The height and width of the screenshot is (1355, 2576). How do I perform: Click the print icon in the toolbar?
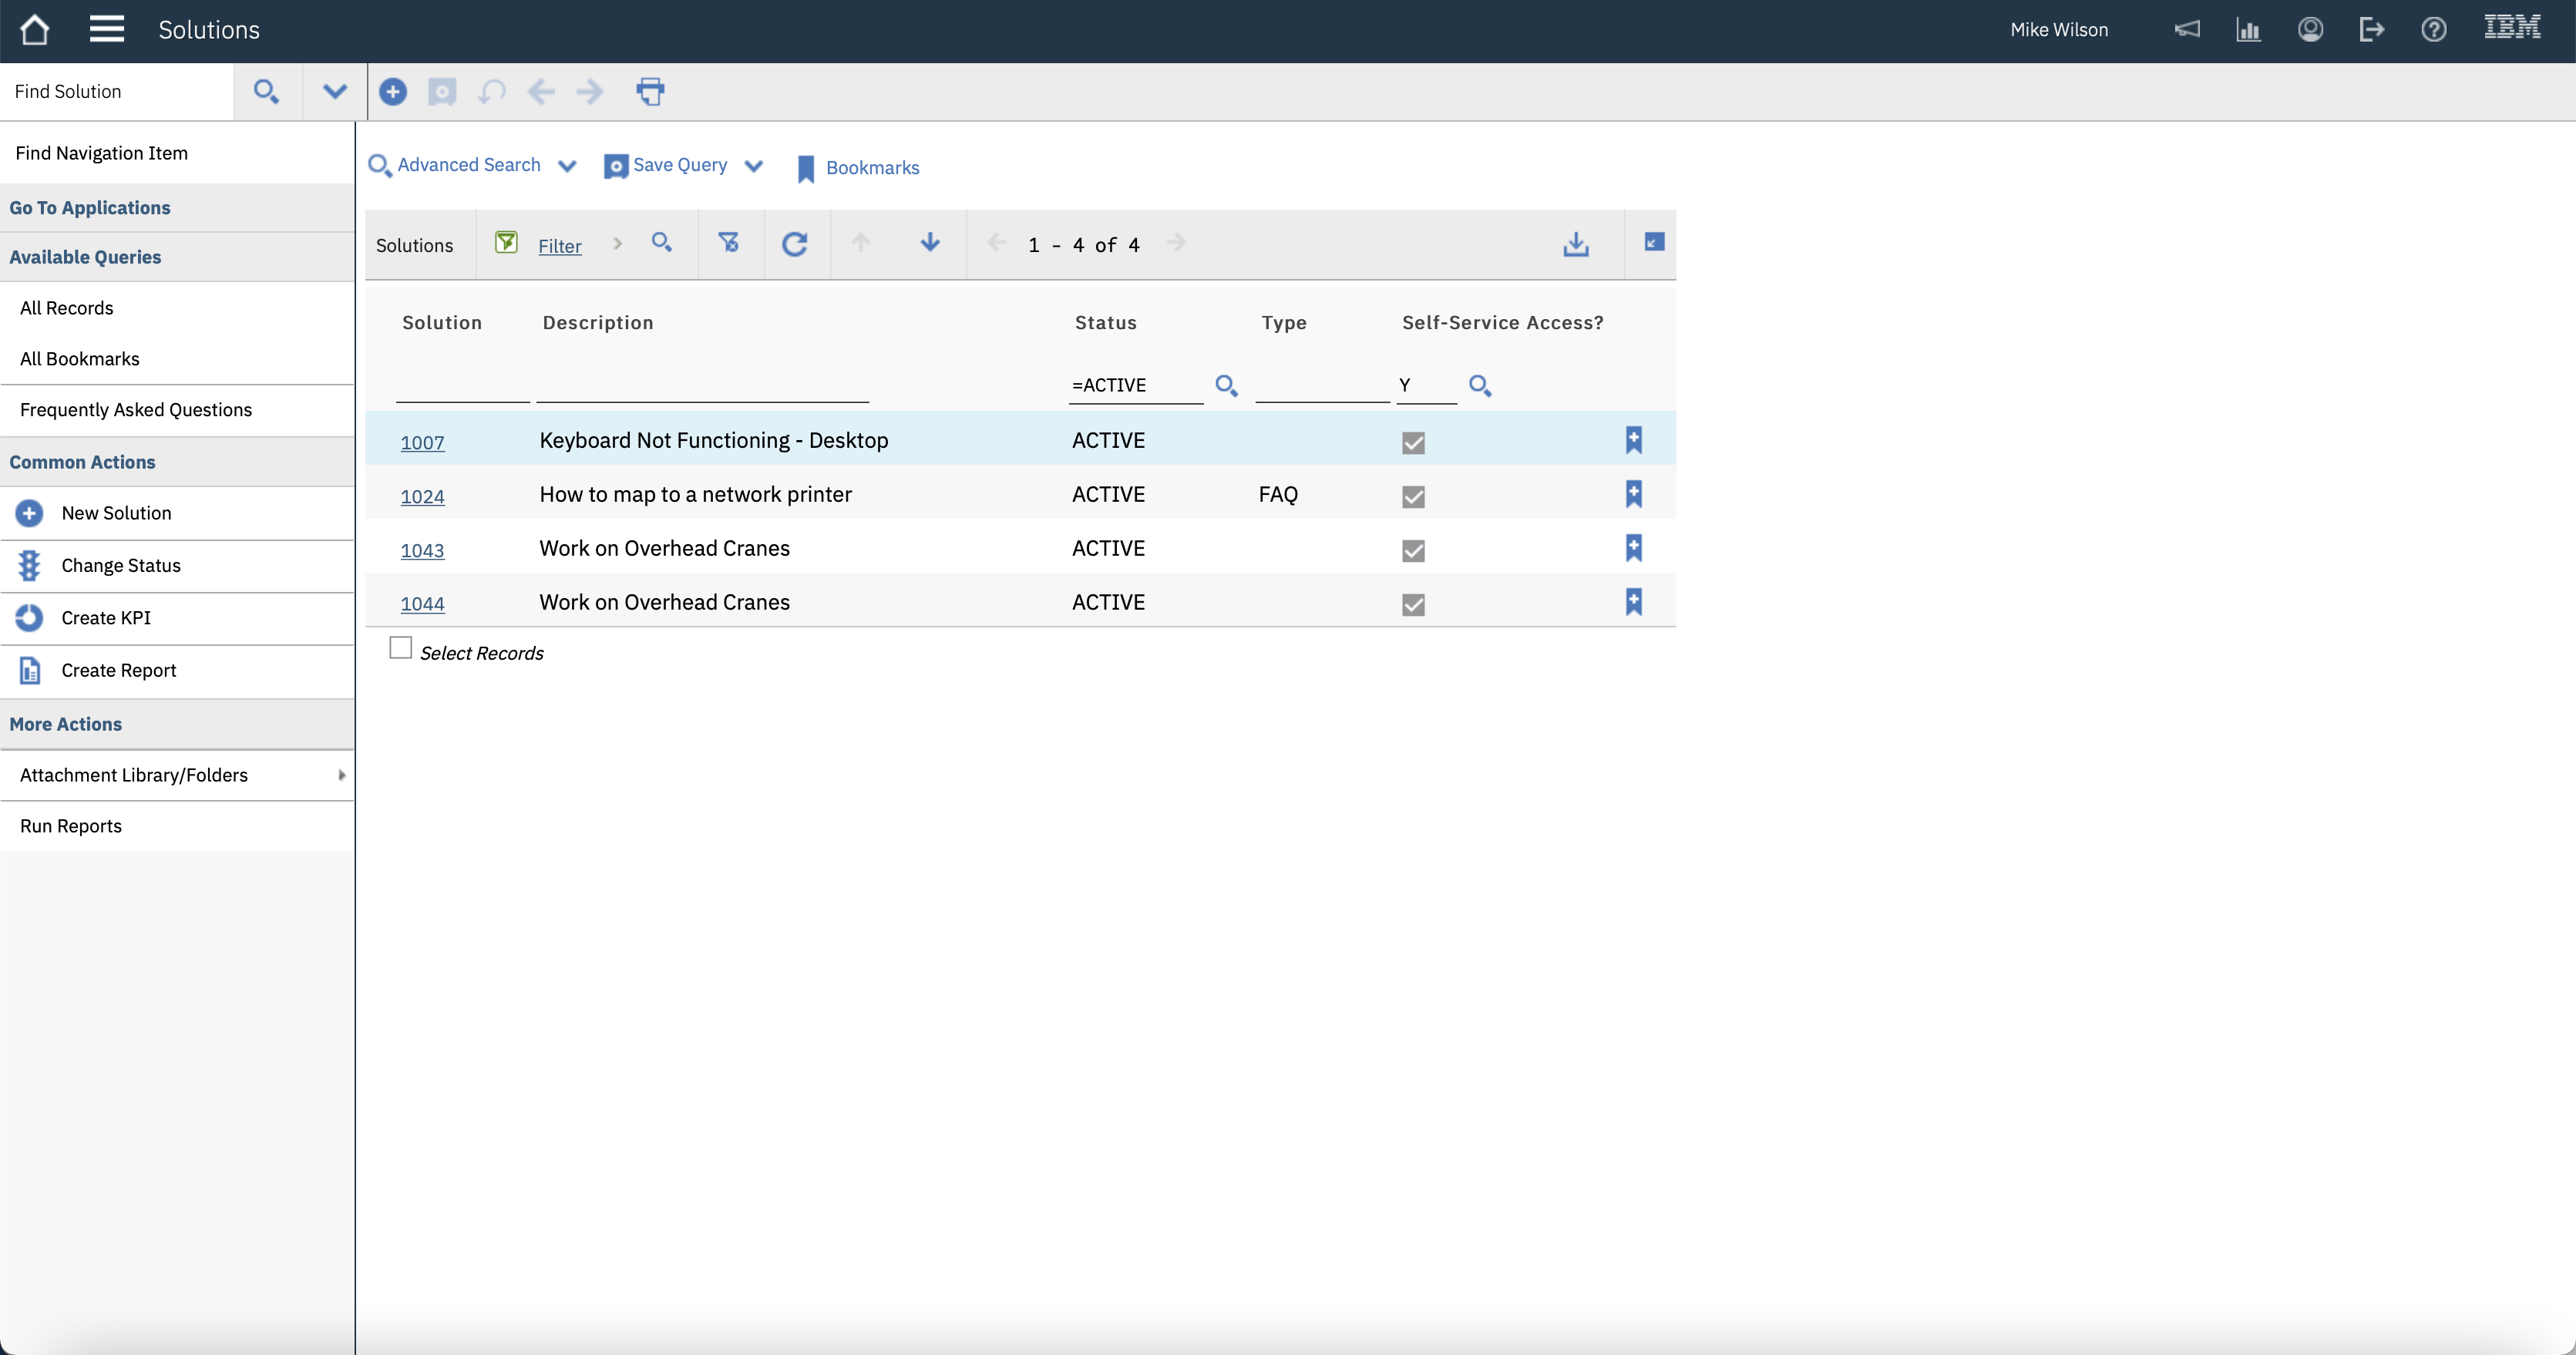650,92
